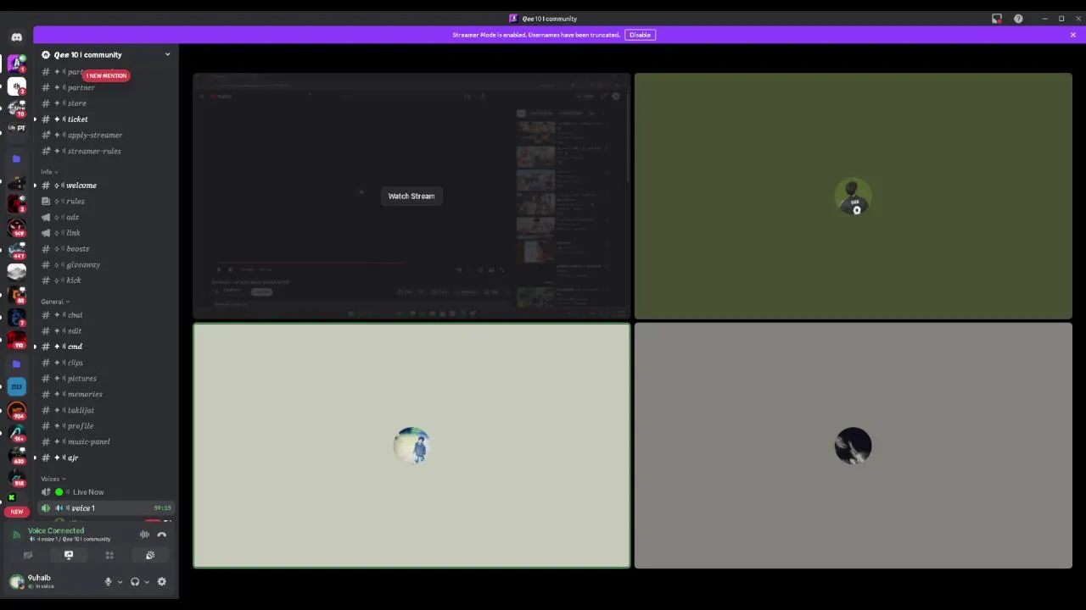Click the Voice Connected status text
The height and width of the screenshot is (610, 1086).
[56, 530]
